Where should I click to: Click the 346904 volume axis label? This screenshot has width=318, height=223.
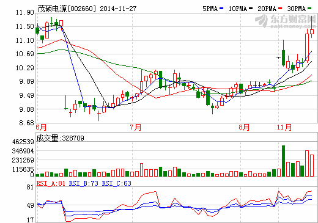click(23, 151)
